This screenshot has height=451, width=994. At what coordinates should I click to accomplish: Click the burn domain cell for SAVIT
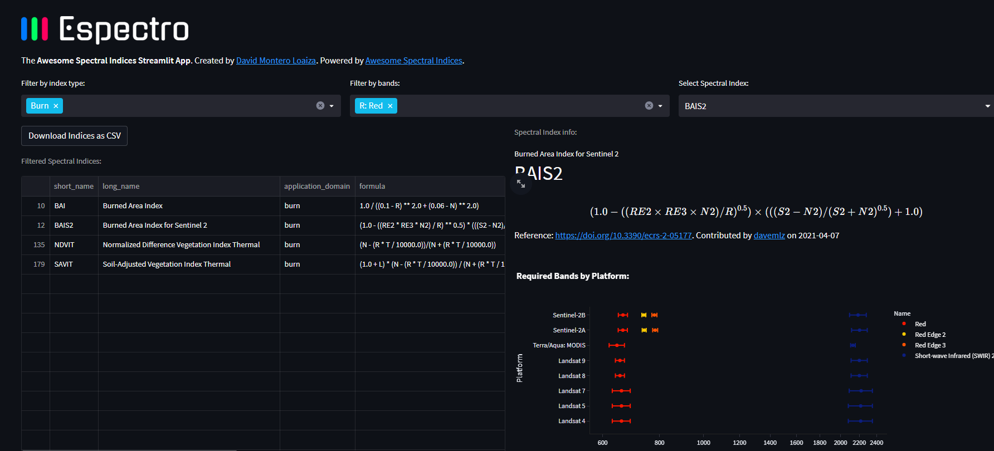[318, 264]
